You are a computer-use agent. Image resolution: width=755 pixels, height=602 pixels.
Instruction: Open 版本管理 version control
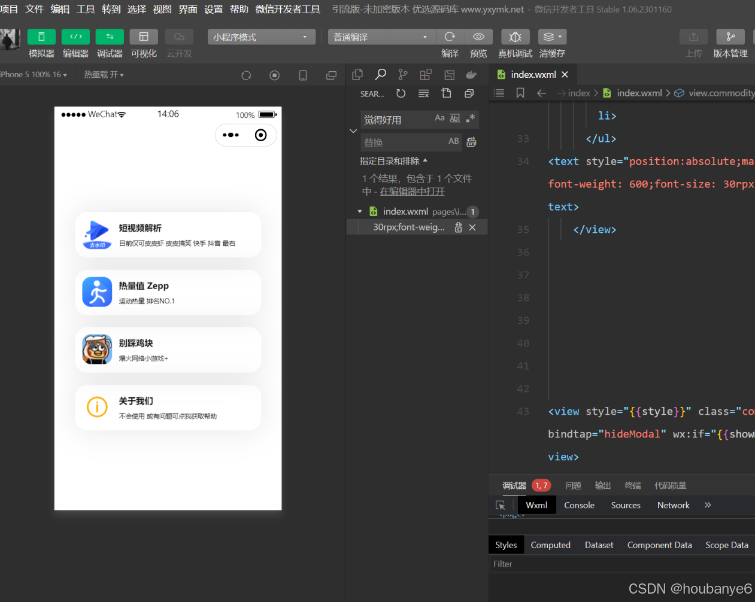click(x=730, y=37)
